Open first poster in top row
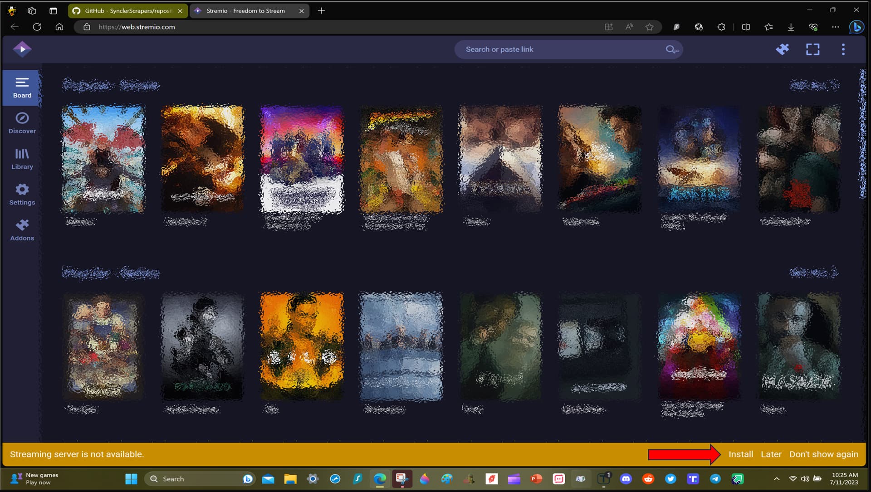Viewport: 871px width, 492px height. [103, 160]
